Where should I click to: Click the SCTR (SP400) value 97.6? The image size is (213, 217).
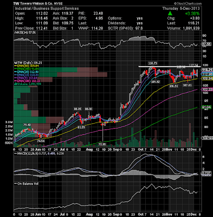point(139,28)
